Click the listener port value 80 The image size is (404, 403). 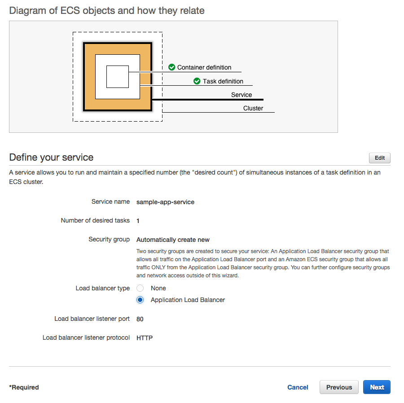[x=140, y=319]
